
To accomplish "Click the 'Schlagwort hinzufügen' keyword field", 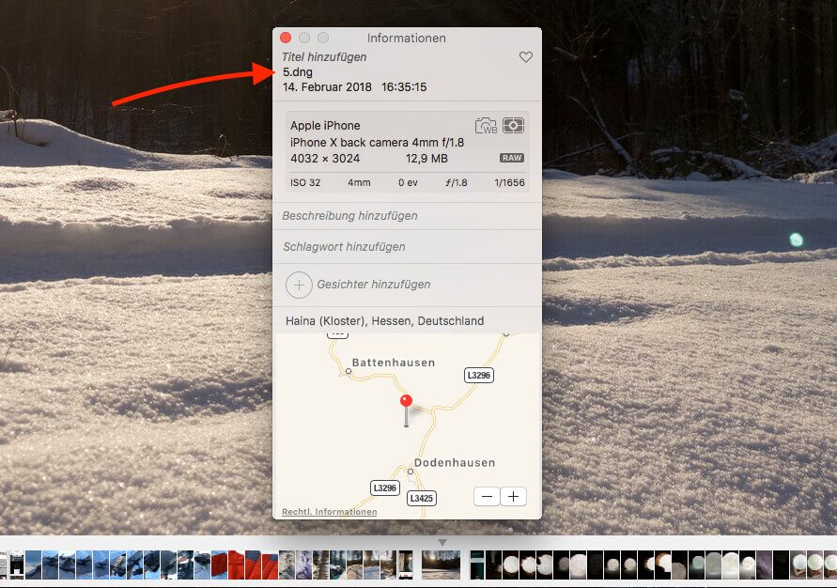I will (x=344, y=247).
